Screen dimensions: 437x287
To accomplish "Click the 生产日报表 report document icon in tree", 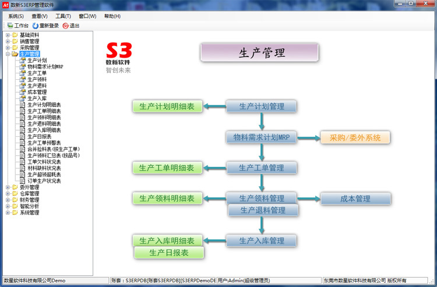I will [x=23, y=136].
